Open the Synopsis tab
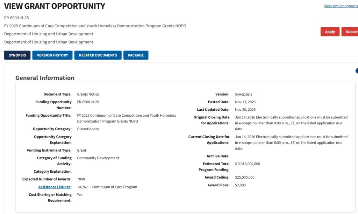The height and width of the screenshot is (214, 358). click(x=17, y=55)
